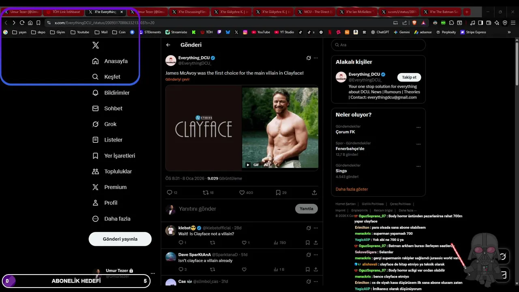
Task: Open Topluluklar communities
Action: 112,172
